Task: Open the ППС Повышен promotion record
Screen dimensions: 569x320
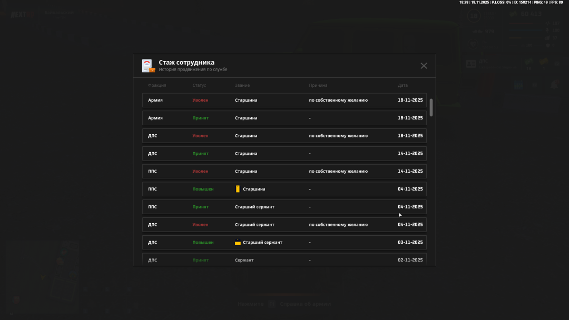Action: pyautogui.click(x=284, y=189)
